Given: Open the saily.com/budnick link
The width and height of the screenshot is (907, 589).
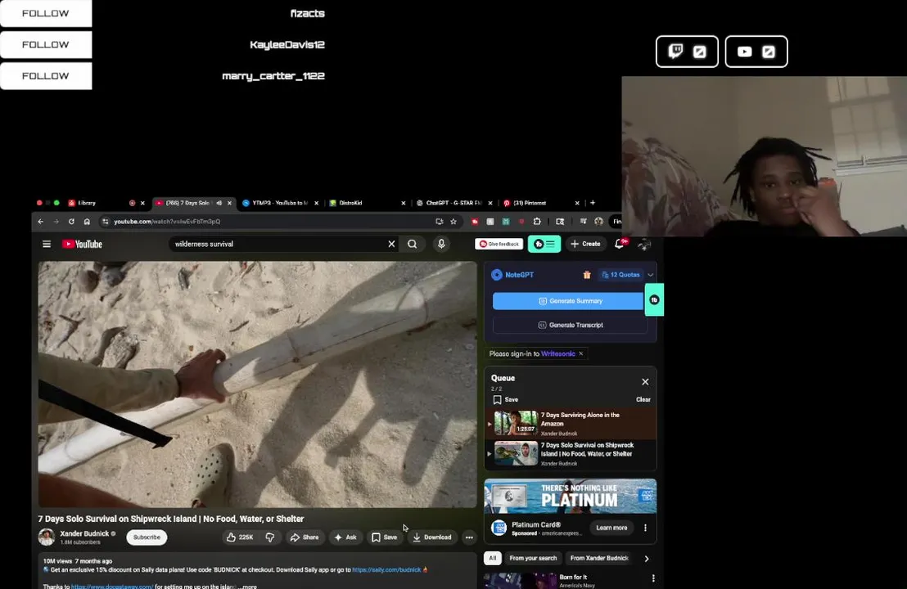Looking at the screenshot, I should click(x=386, y=570).
